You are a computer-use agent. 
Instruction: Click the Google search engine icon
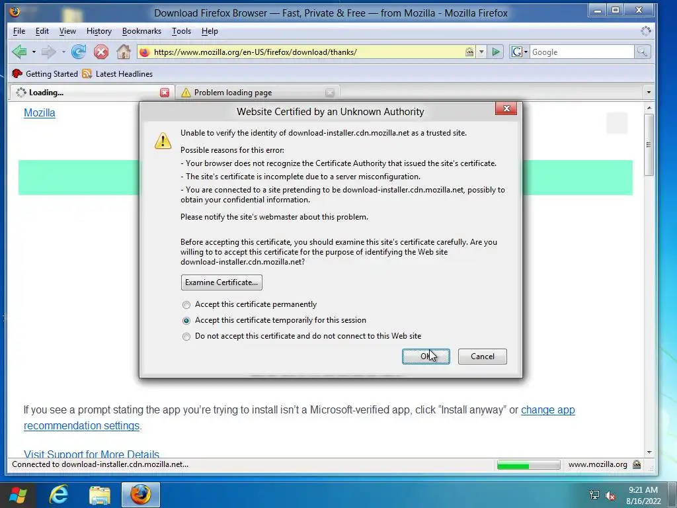pos(516,52)
